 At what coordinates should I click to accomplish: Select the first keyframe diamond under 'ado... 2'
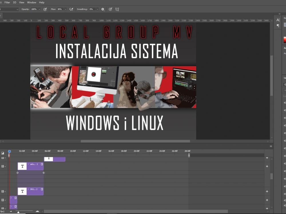tap(17, 173)
